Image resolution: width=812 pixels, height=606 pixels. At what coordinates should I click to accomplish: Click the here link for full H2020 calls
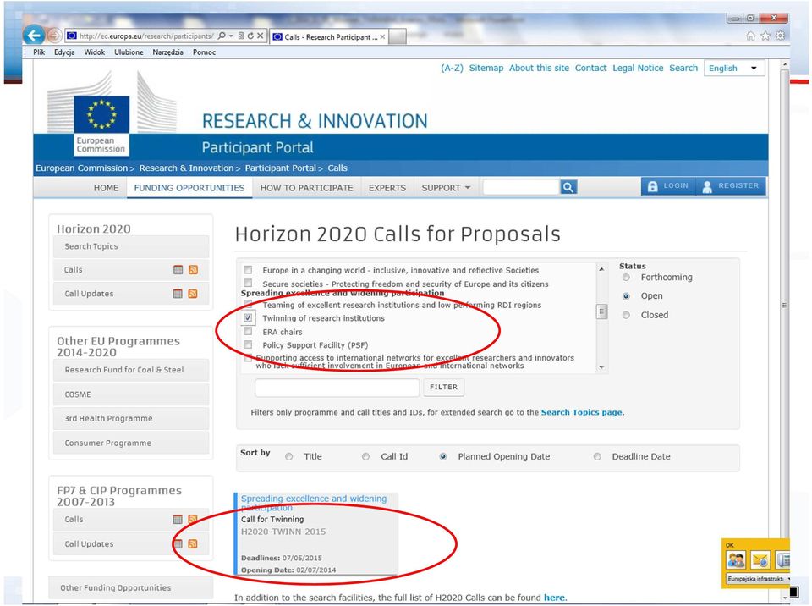click(554, 598)
